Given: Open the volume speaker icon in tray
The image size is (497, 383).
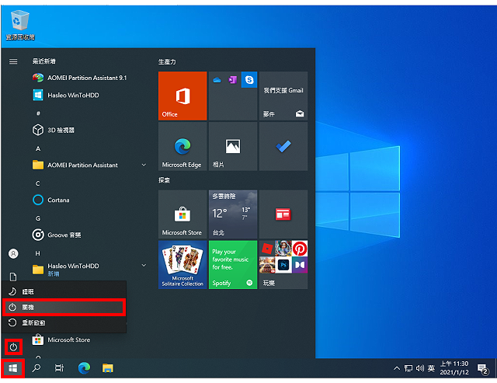Looking at the screenshot, I should (x=419, y=368).
